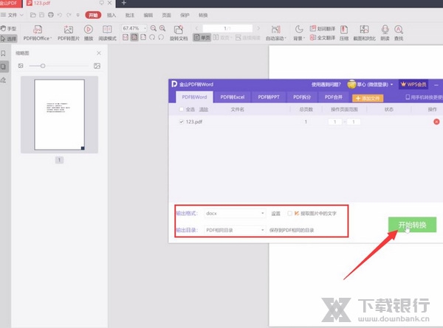Click the green 开始转换 button

(x=412, y=225)
